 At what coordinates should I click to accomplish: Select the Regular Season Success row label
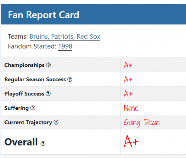point(35,79)
